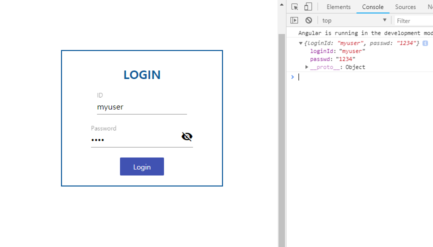Click the passwd: "1234" property line
The image size is (433, 247).
coord(332,59)
